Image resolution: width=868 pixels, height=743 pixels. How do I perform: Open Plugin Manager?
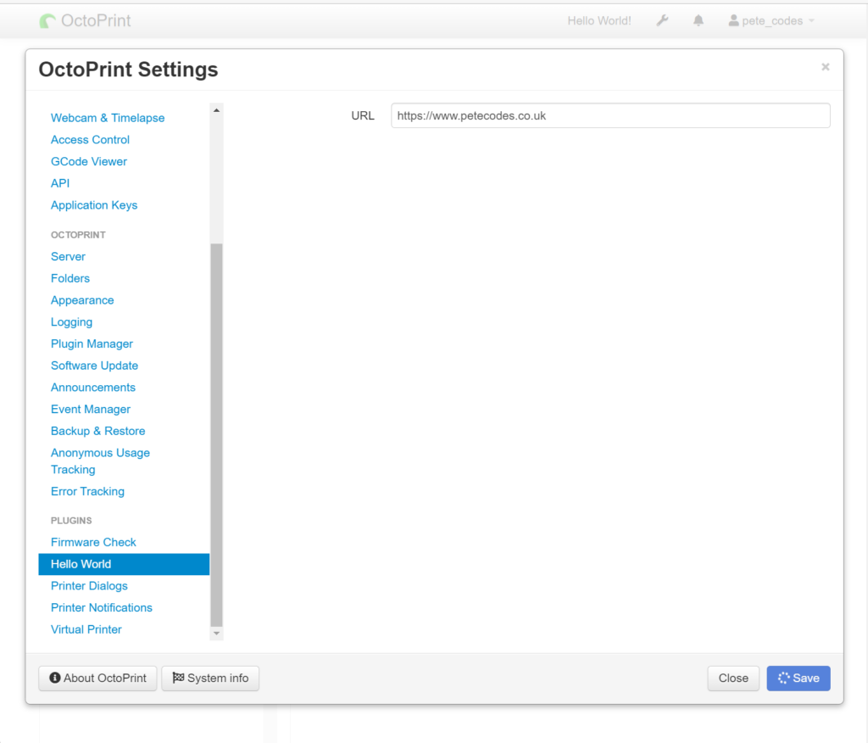point(92,344)
